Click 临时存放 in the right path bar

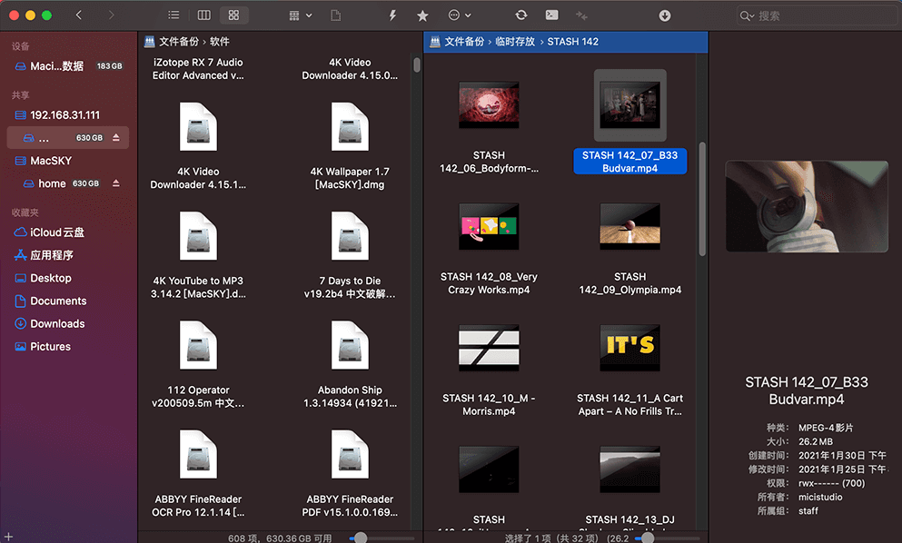tap(515, 42)
